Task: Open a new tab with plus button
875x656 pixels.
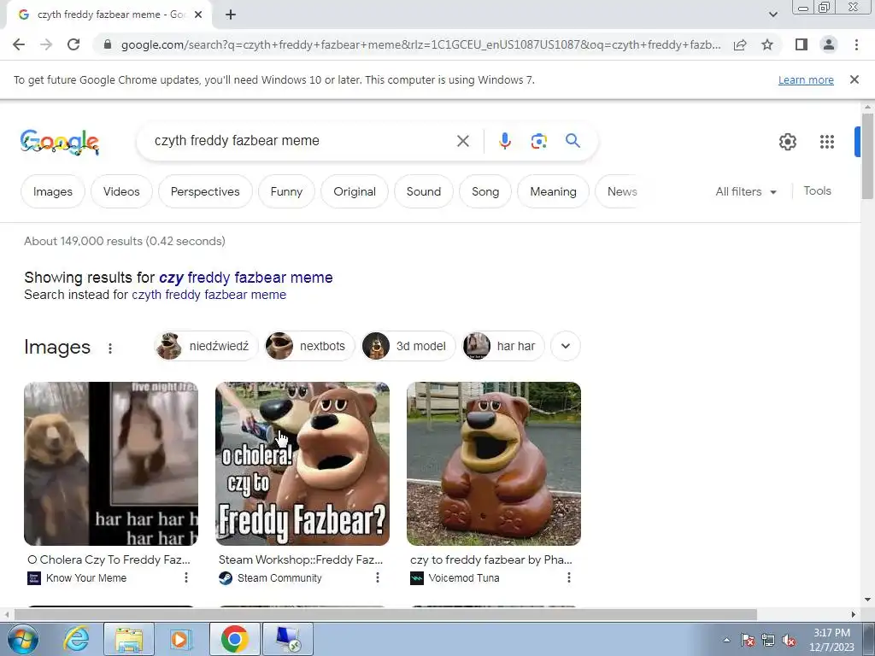Action: [x=231, y=15]
